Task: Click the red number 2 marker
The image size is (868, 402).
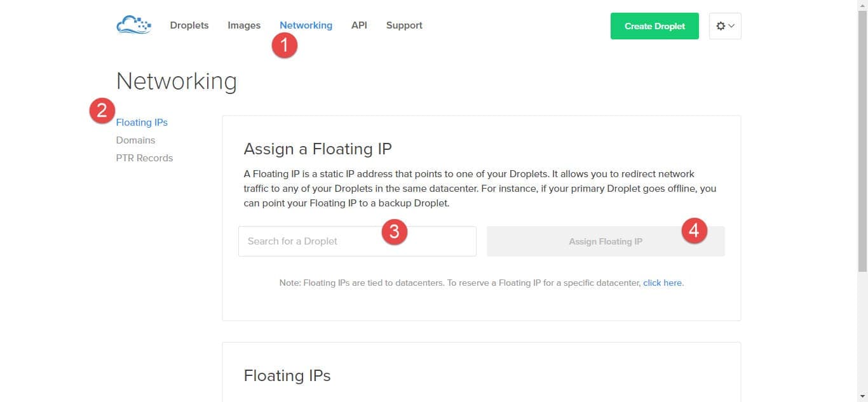Action: click(102, 111)
